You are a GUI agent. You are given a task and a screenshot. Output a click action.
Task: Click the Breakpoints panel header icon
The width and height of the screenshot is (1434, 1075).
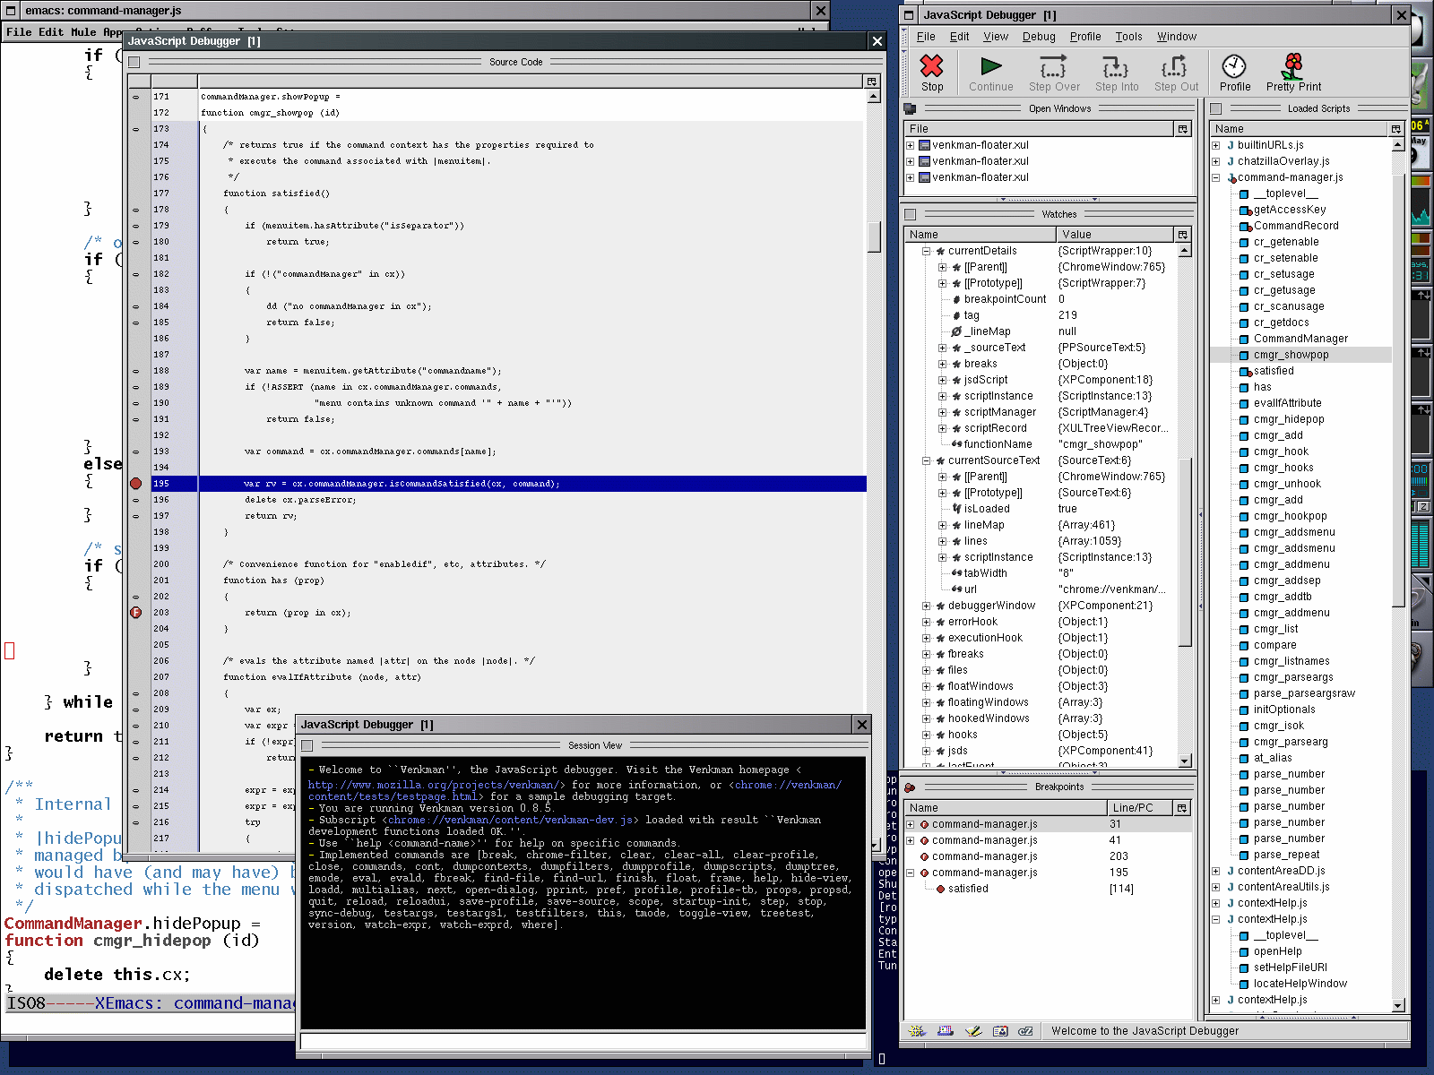click(x=910, y=787)
